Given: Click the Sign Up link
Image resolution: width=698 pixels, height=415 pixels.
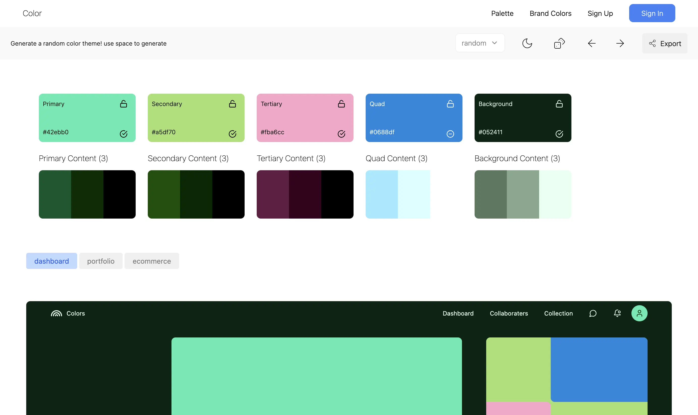Looking at the screenshot, I should click(600, 13).
